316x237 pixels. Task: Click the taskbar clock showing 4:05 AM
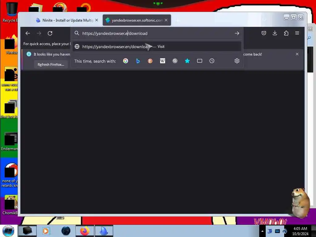pos(300,231)
